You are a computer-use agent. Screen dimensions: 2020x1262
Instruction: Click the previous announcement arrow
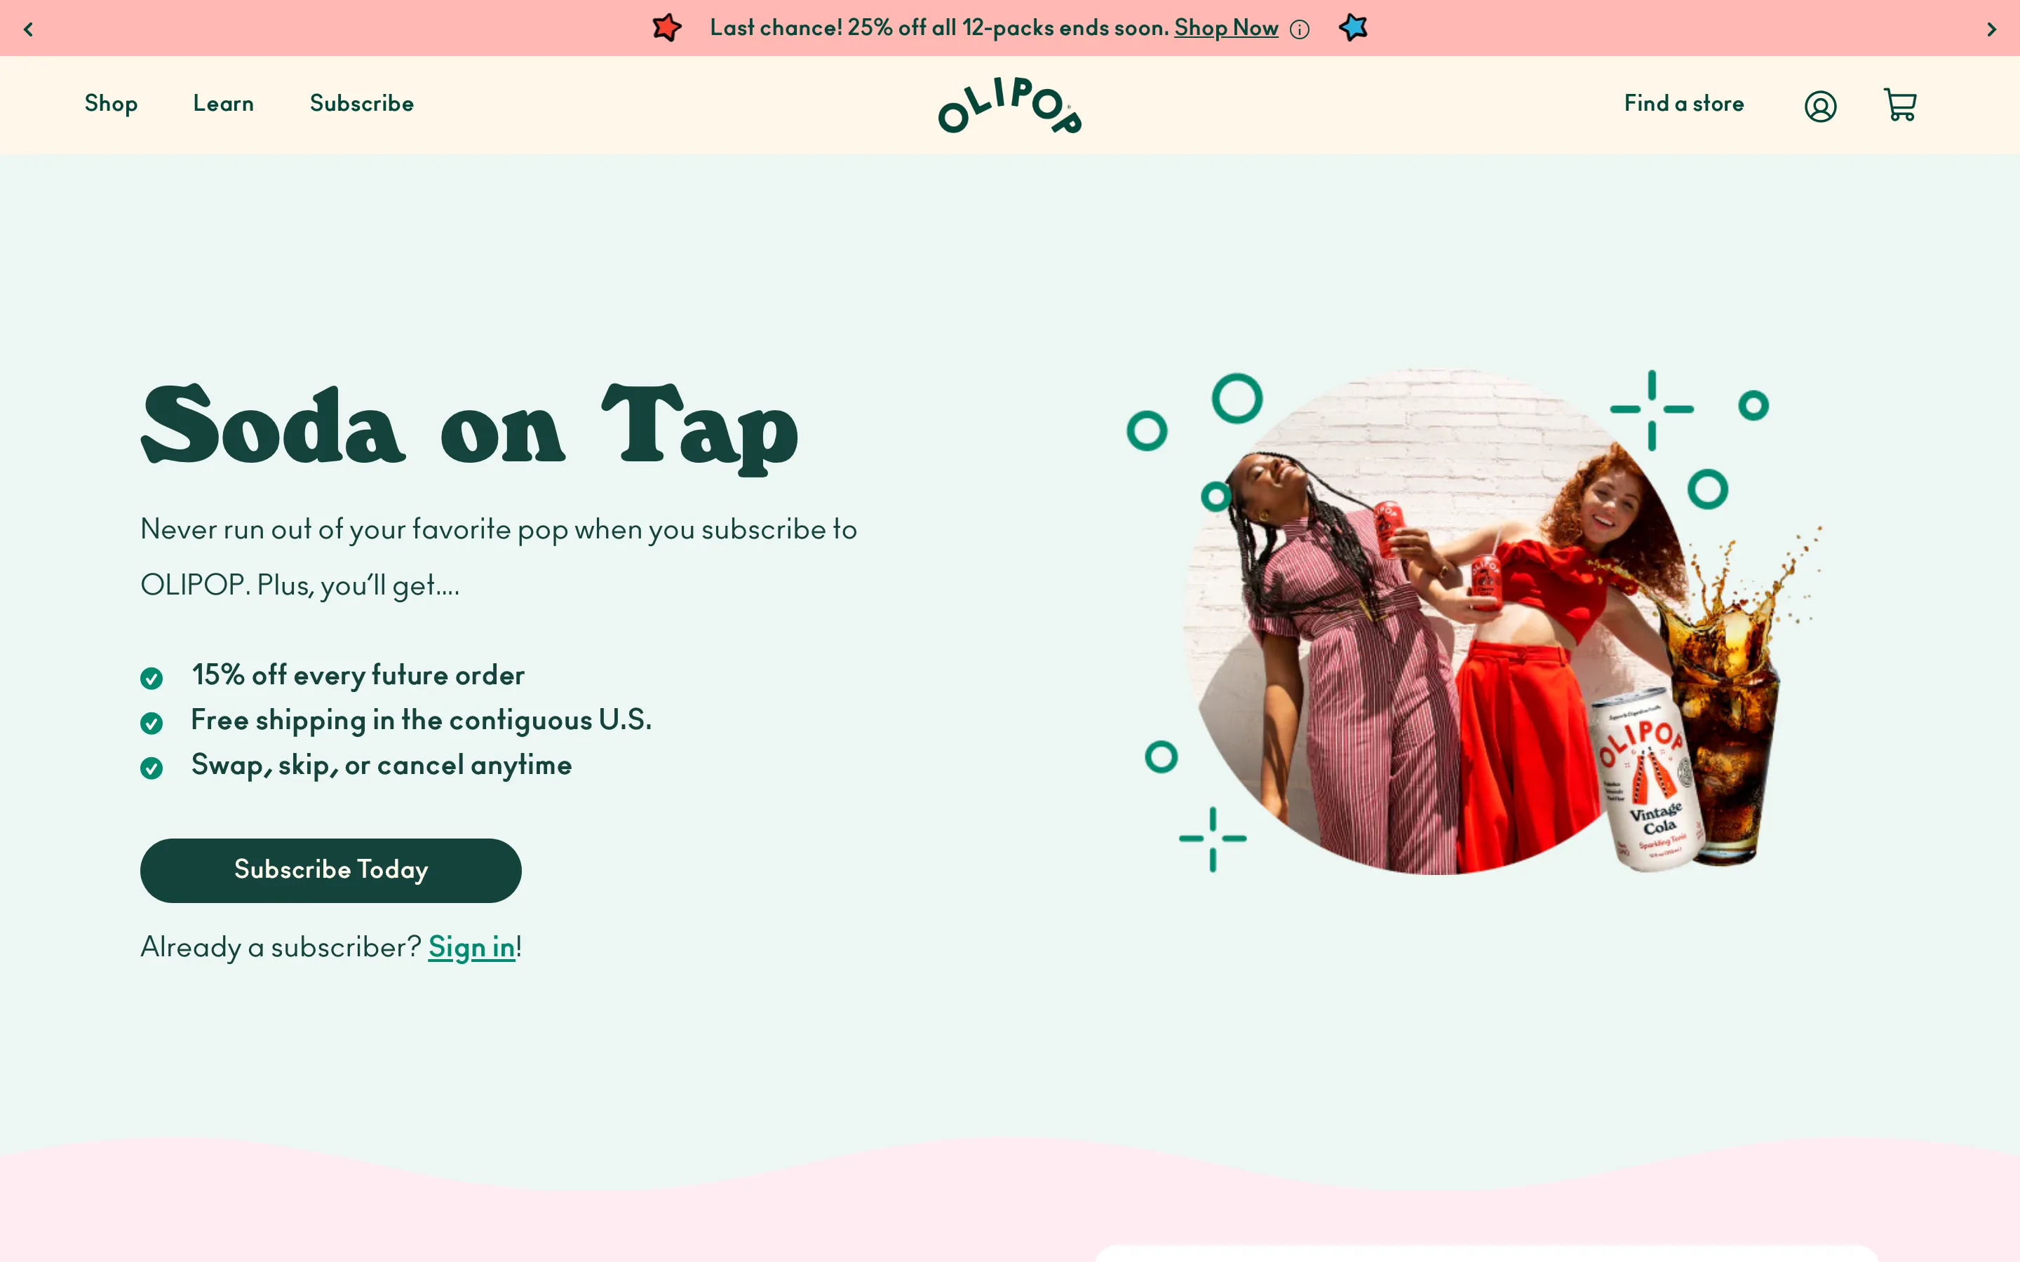(28, 29)
